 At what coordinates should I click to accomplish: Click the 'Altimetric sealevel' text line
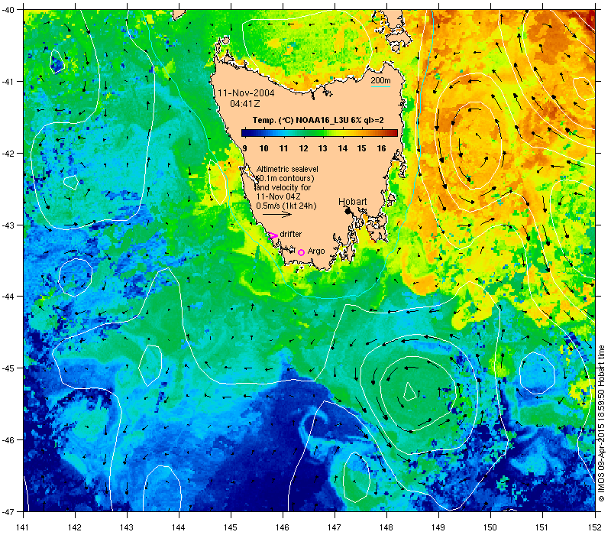287,169
